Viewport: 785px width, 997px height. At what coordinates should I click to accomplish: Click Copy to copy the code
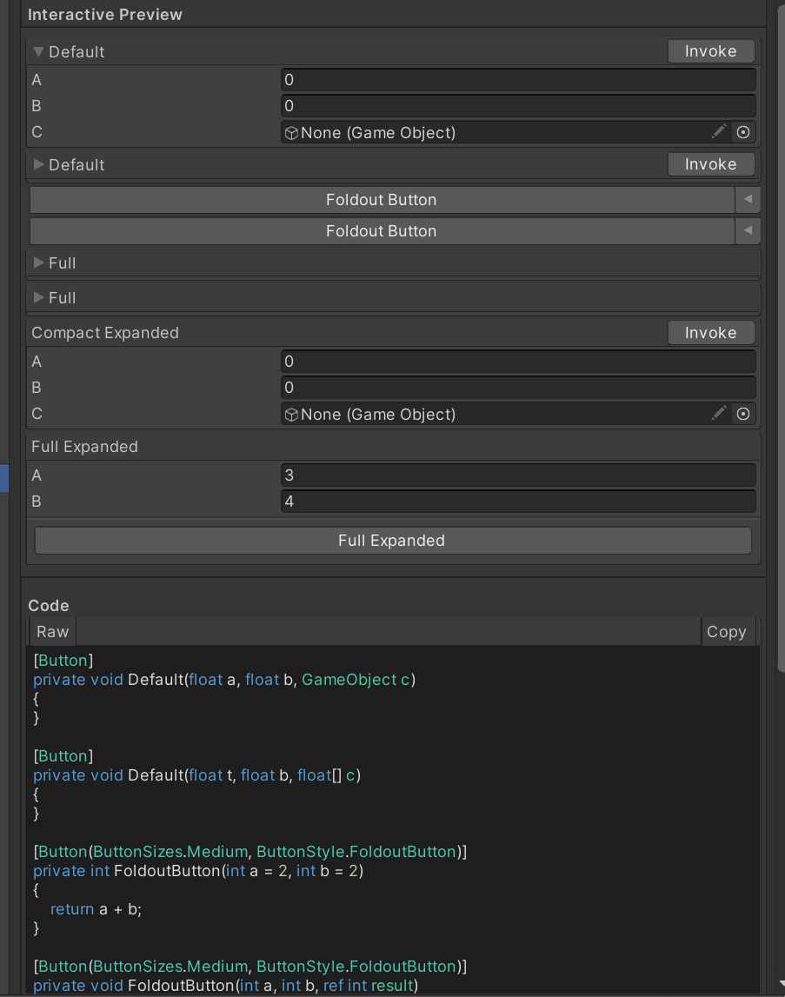coord(727,631)
